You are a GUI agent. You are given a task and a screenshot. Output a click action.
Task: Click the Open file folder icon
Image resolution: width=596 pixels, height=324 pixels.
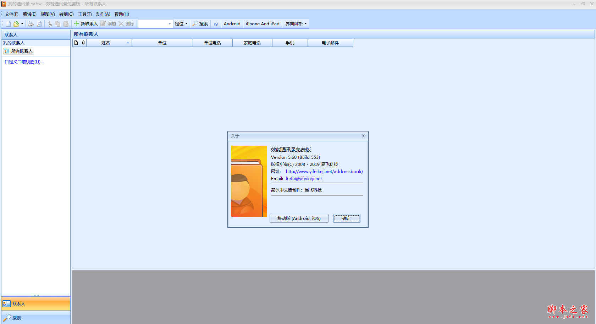[x=16, y=24]
